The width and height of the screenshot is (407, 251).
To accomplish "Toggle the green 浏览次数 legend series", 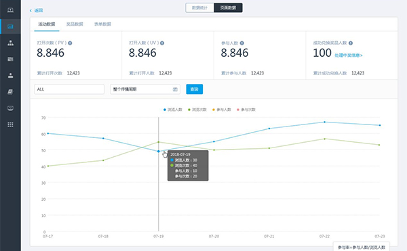I will tap(197, 110).
